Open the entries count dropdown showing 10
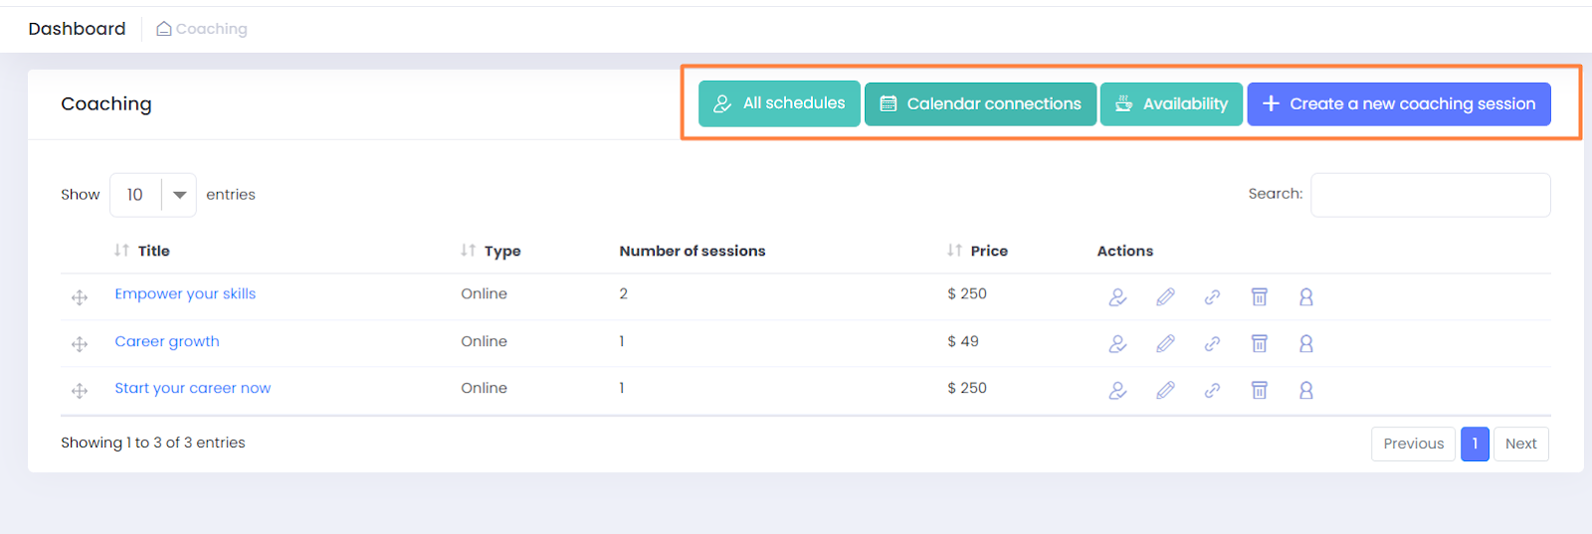The height and width of the screenshot is (534, 1592). pos(152,195)
